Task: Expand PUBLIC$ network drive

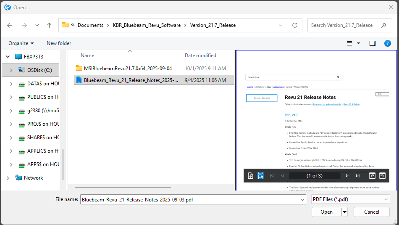Action: tap(11, 97)
